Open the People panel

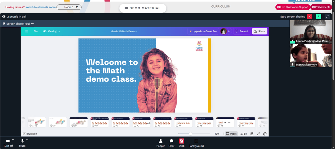(x=161, y=143)
